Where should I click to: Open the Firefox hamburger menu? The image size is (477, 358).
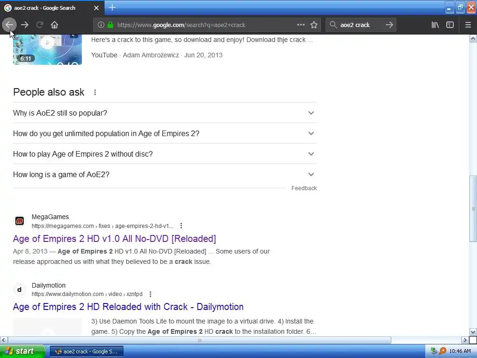pyautogui.click(x=468, y=25)
